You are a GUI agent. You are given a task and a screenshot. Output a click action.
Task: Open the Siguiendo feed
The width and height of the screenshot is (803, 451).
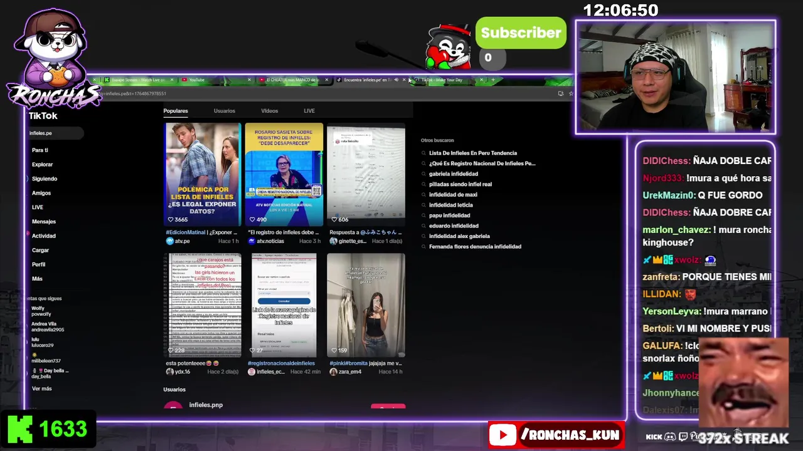45,179
